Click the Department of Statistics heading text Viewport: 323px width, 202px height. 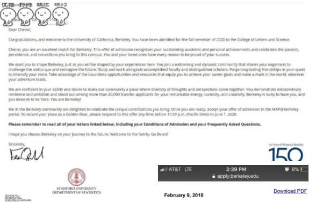pos(76,192)
